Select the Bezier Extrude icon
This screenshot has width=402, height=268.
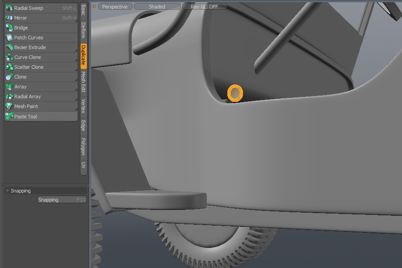[9, 47]
